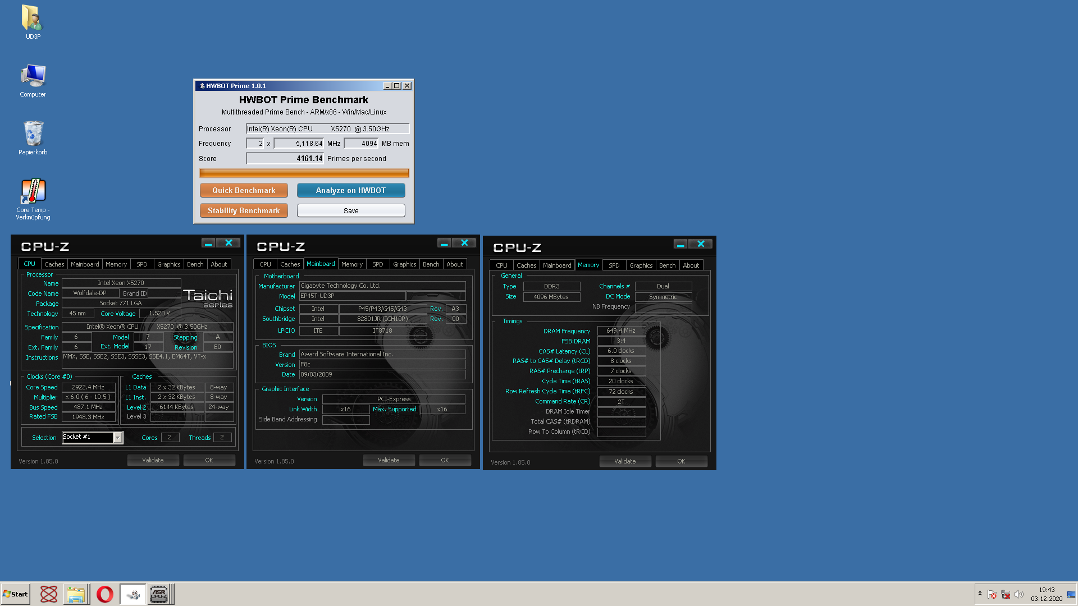Click Validate in the left CPU-Z window
The width and height of the screenshot is (1078, 606).
pos(153,460)
